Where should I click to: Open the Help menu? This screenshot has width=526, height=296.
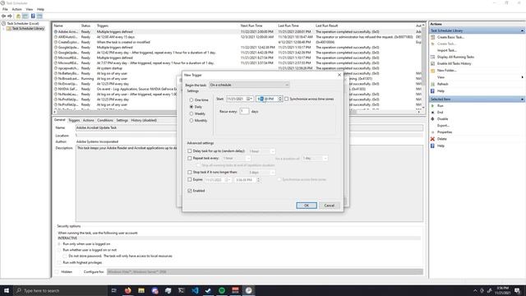tap(40, 9)
